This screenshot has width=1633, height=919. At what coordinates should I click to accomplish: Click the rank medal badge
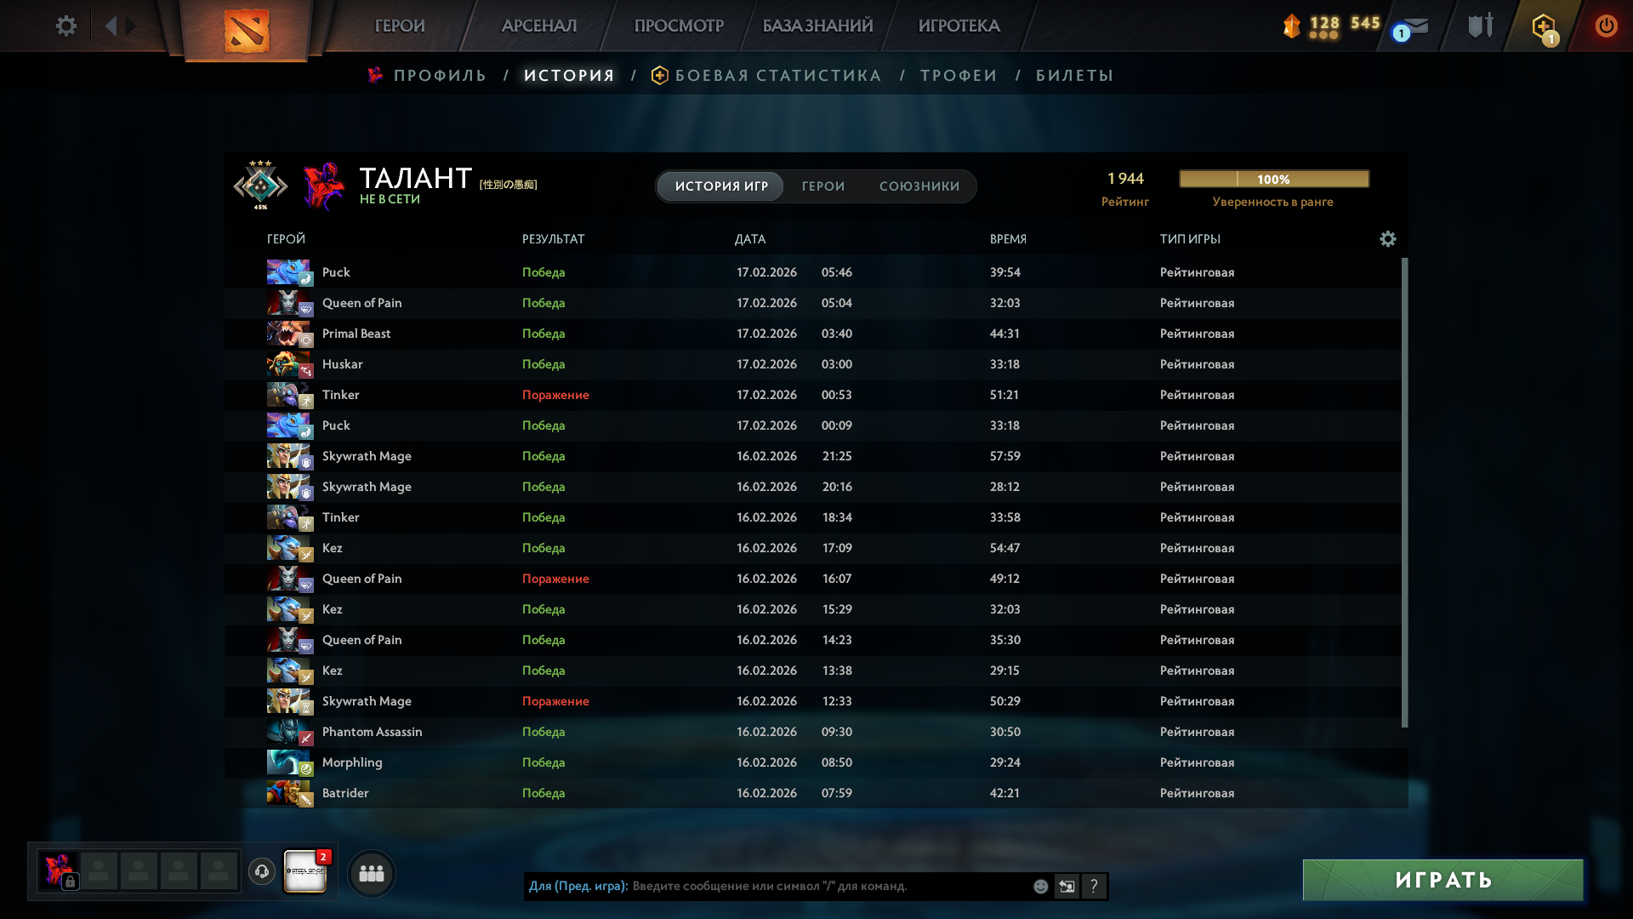[x=260, y=185]
